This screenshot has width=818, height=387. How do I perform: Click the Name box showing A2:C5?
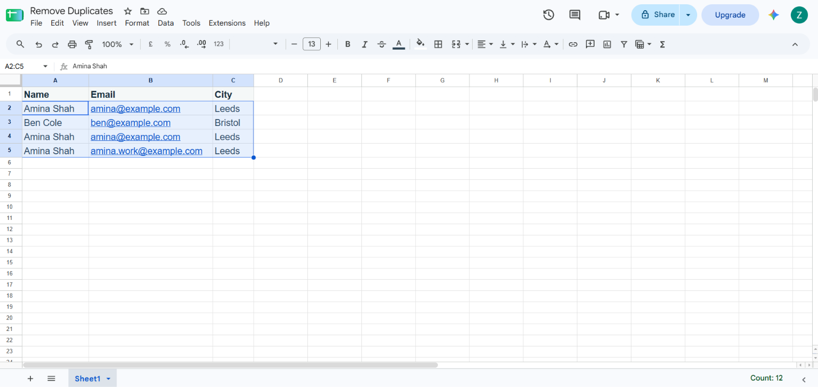pos(27,66)
